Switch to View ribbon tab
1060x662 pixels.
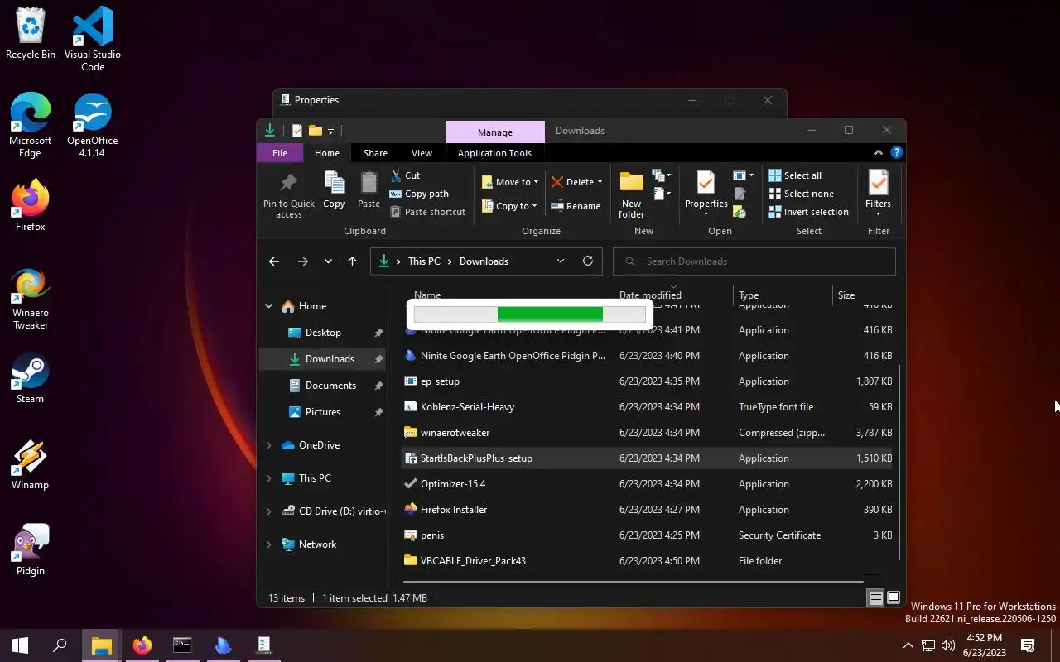coord(422,153)
